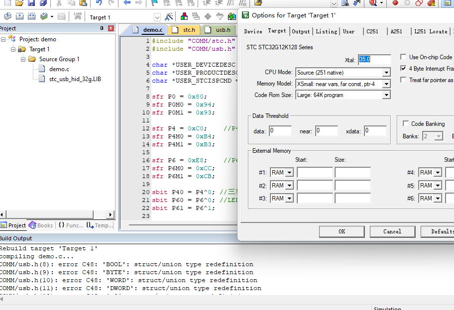
Task: Open Options for Target magic wand
Action: click(x=169, y=16)
